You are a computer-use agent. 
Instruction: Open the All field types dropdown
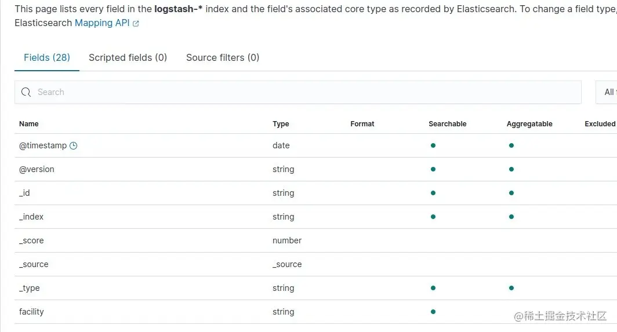point(607,92)
